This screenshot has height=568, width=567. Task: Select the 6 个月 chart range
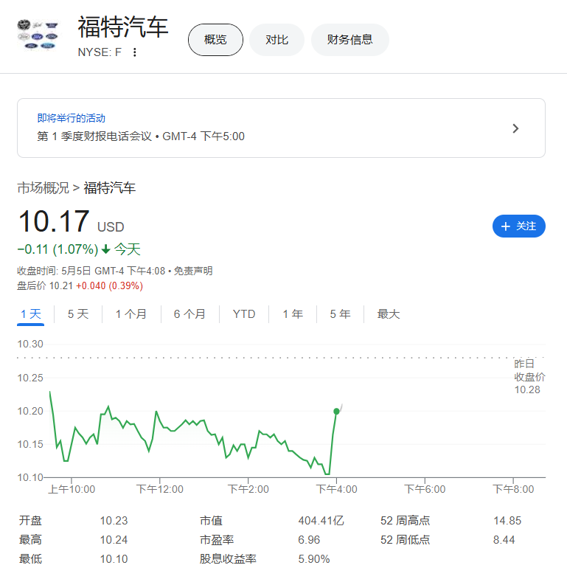[189, 314]
